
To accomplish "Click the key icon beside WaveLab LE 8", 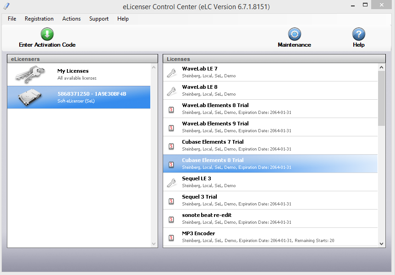I will pyautogui.click(x=171, y=92).
